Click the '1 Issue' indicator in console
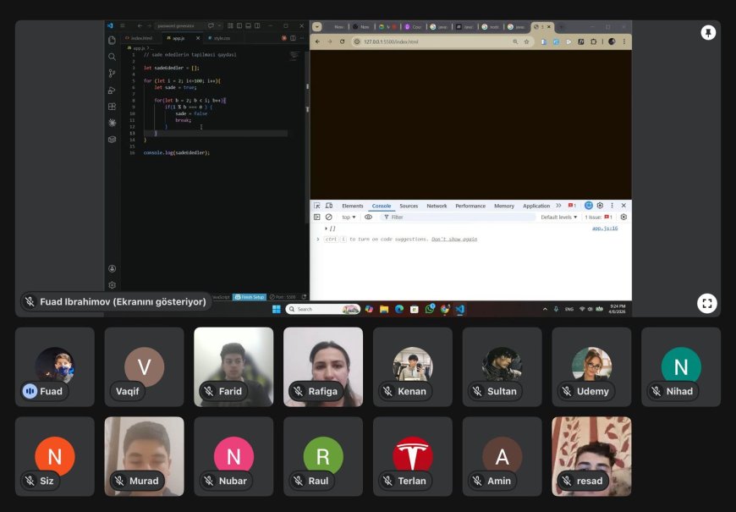 point(598,217)
